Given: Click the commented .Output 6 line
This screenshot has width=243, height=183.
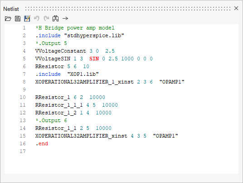Looking at the screenshot, I should (x=51, y=120).
